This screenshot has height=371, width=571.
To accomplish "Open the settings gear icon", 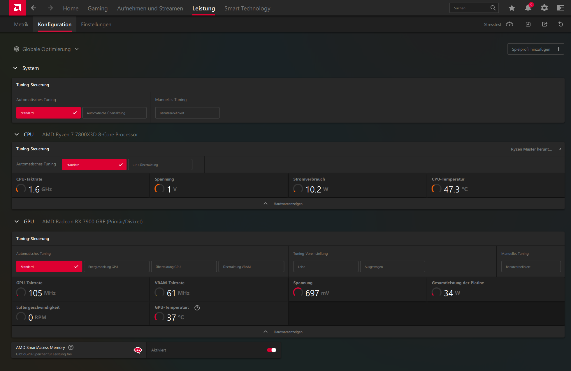I will click(x=544, y=8).
